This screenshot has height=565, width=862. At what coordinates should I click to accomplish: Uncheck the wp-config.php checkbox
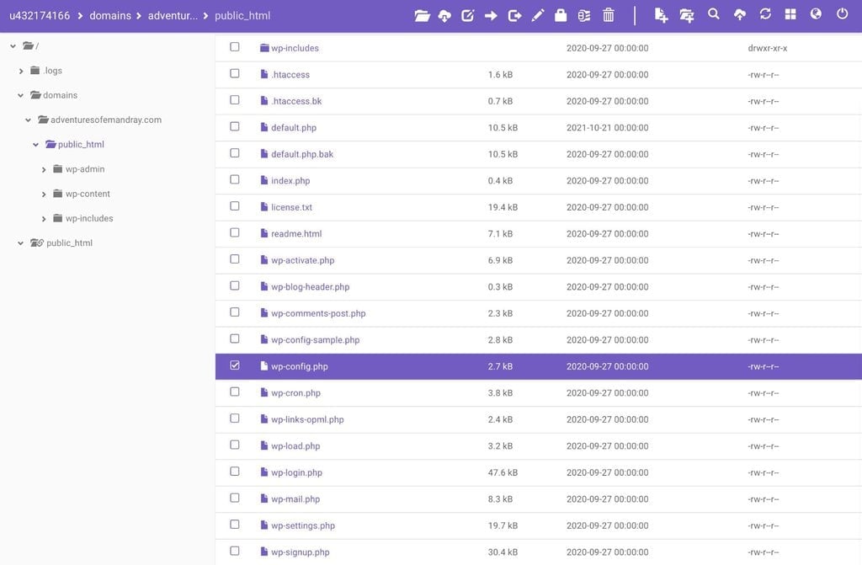[x=234, y=365]
